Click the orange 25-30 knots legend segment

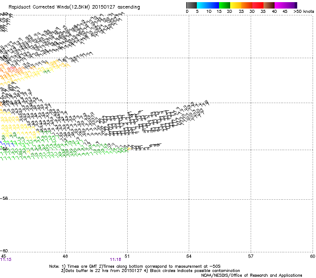click(x=247, y=5)
